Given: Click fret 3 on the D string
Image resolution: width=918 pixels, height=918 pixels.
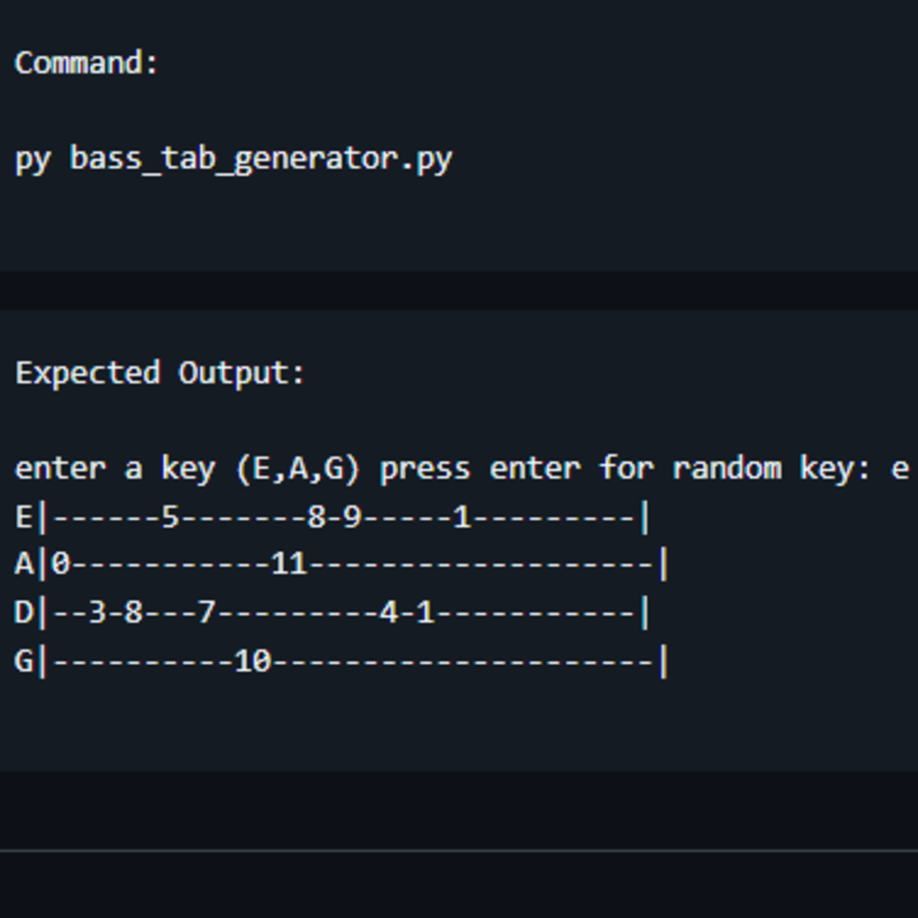Looking at the screenshot, I should coord(97,613).
